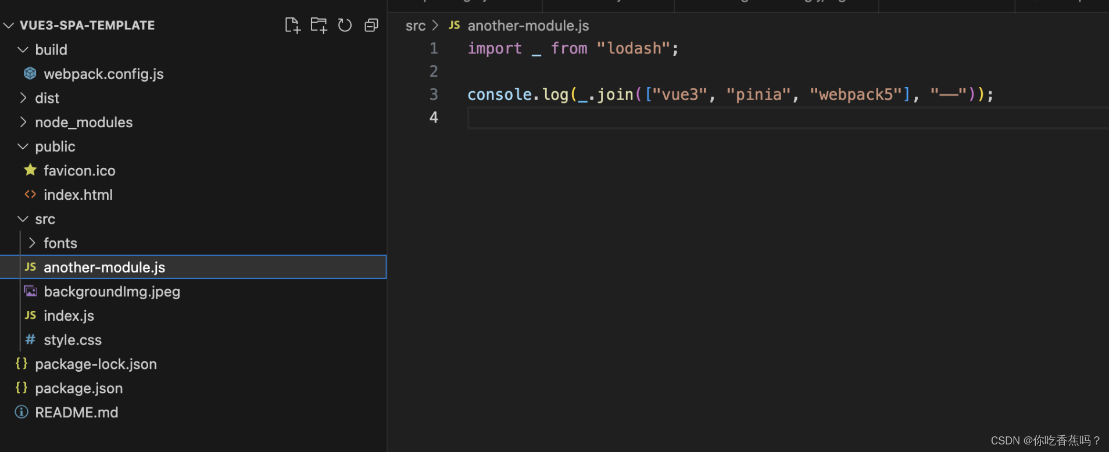
Task: Click the src breadcrumb segment
Action: coord(416,26)
